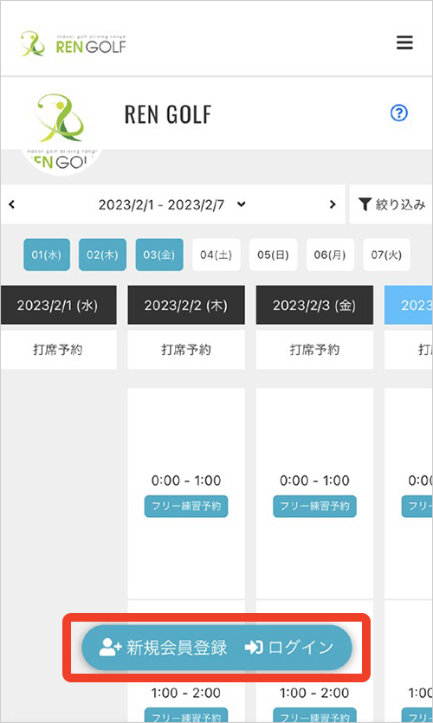
Task: Toggle the 01(水) day chip
Action: pos(47,255)
